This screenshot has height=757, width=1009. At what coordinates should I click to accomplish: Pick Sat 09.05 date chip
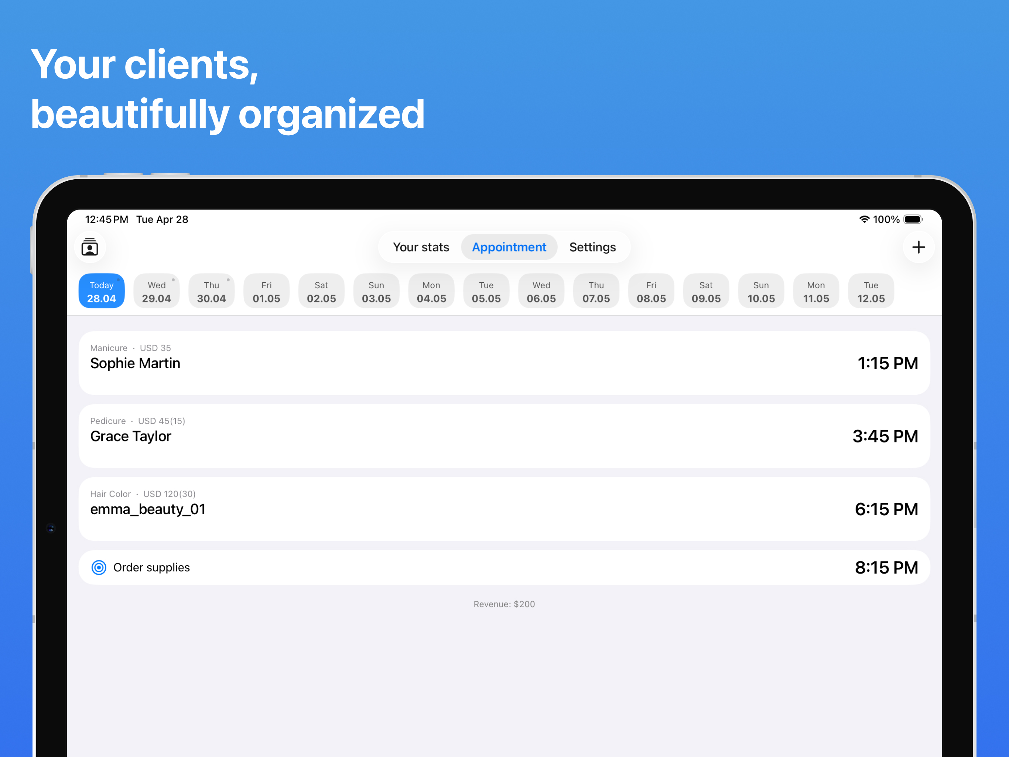tap(706, 291)
